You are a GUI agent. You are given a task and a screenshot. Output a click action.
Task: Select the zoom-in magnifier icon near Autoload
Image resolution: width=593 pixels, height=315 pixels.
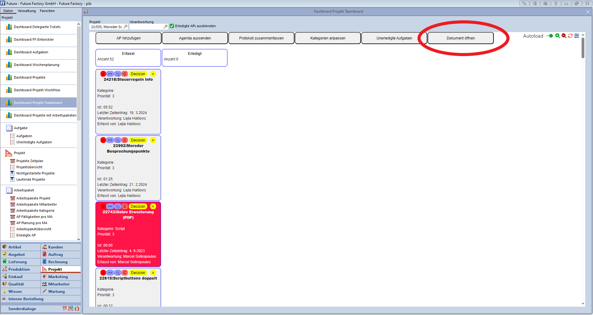point(557,36)
